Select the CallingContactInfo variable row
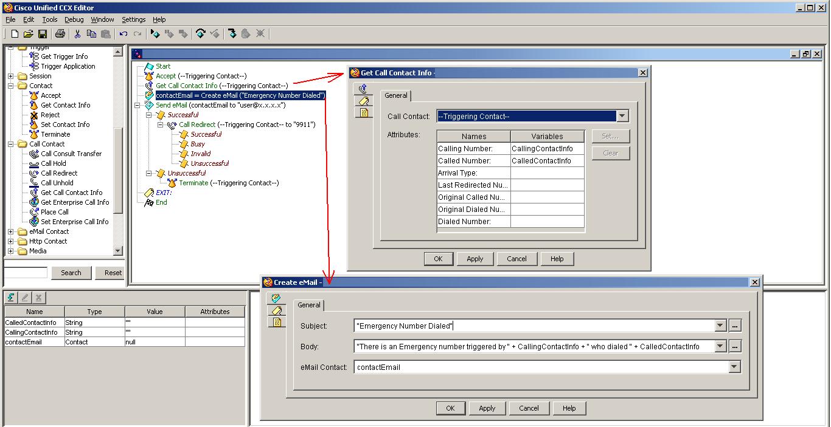The width and height of the screenshot is (831, 427). coord(125,332)
